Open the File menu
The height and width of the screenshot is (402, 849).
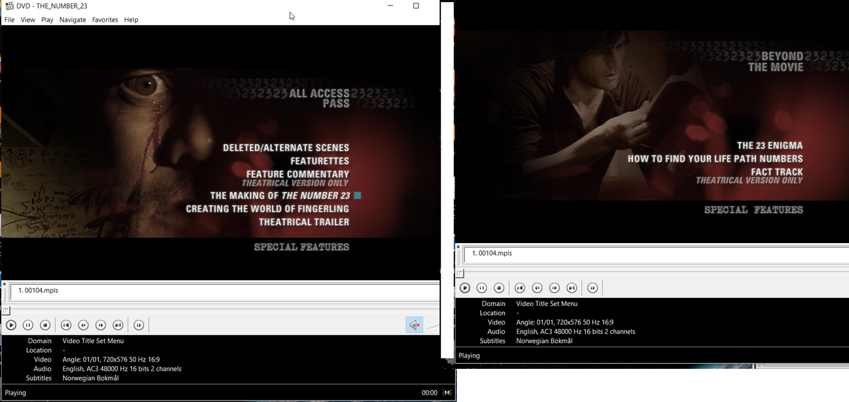tap(9, 20)
